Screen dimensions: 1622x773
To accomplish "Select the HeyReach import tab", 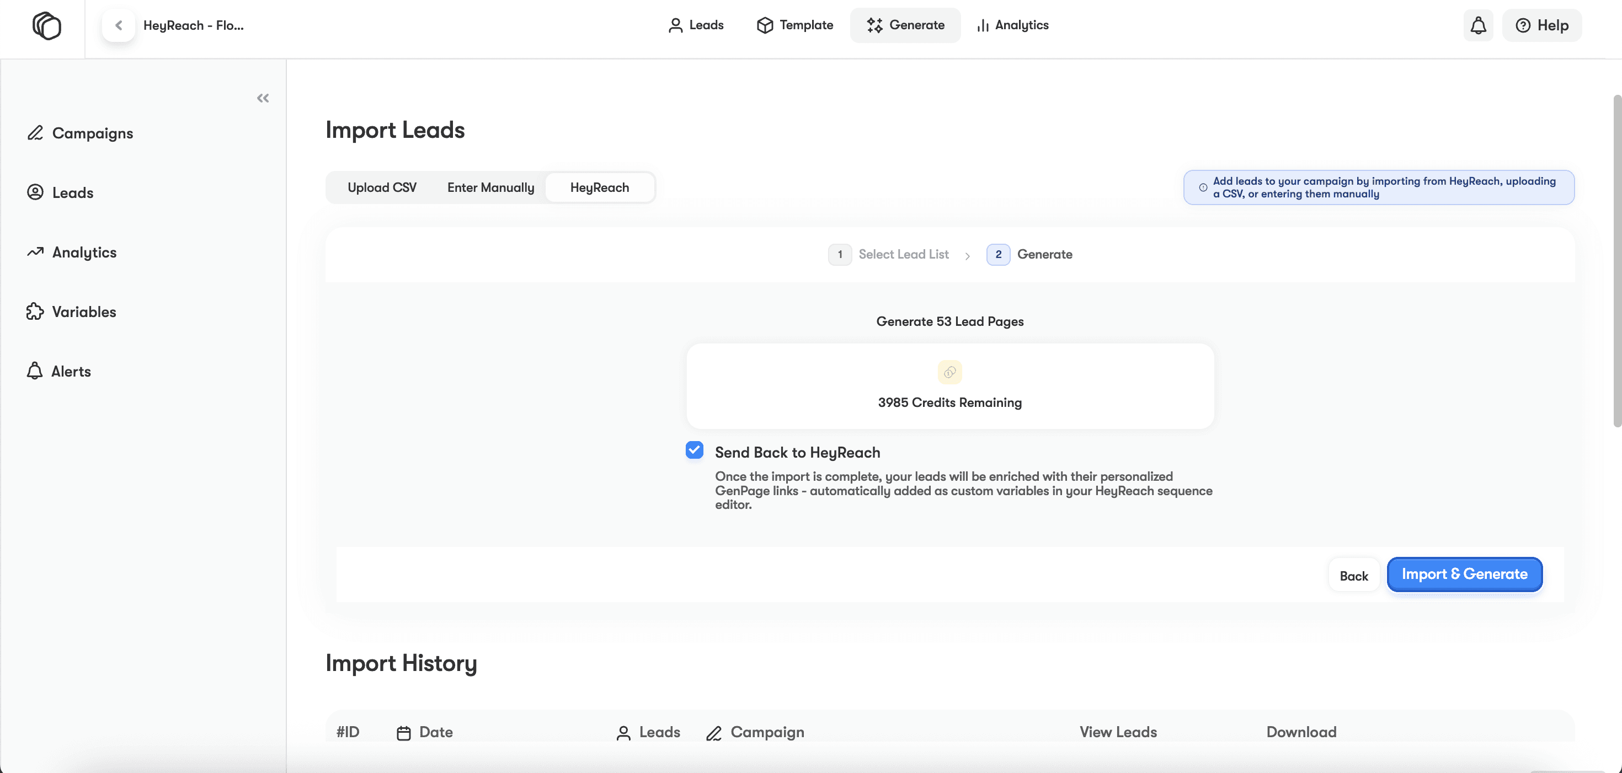I will click(600, 187).
